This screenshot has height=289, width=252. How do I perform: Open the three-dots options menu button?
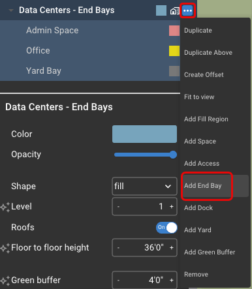click(187, 10)
